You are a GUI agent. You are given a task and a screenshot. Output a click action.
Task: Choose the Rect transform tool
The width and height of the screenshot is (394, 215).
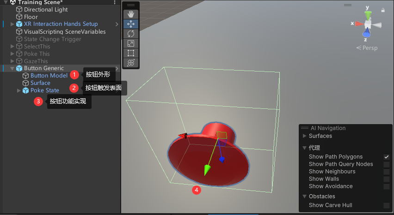point(130,53)
